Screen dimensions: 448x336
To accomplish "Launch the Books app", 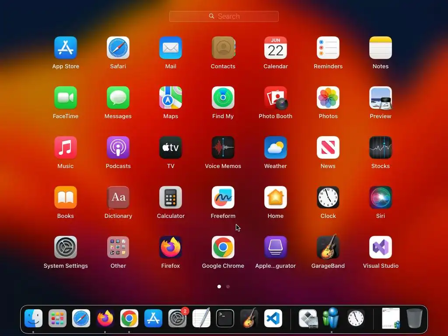I will point(66,197).
